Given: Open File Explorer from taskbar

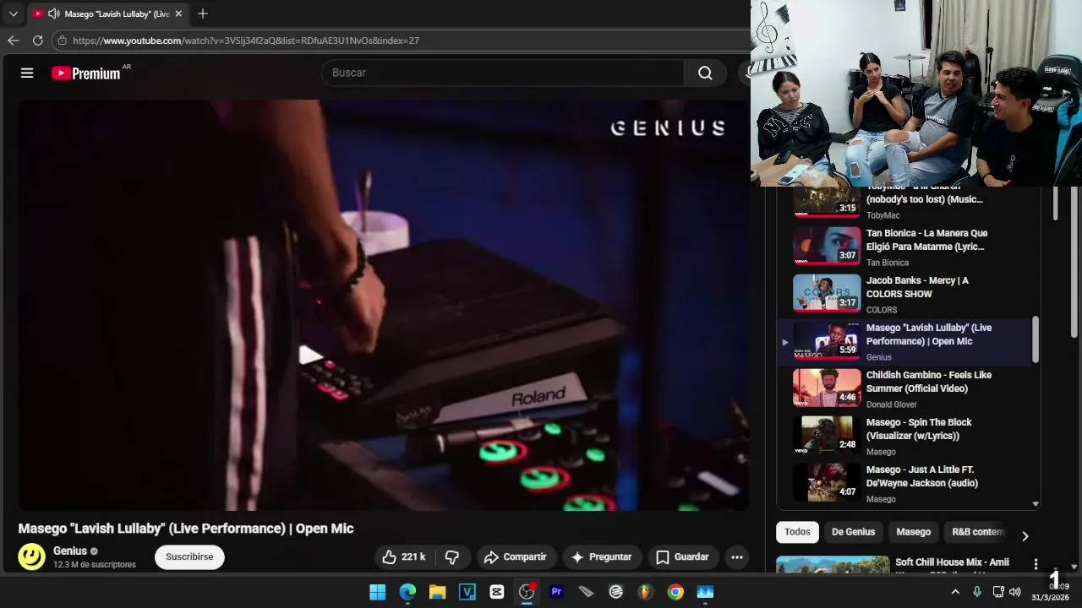Looking at the screenshot, I should (x=437, y=592).
